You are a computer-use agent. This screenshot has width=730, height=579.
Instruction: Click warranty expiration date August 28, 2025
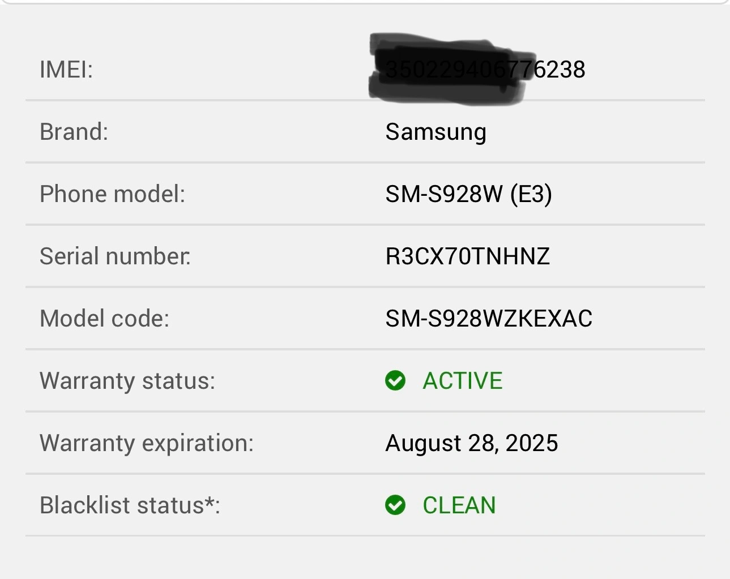471,443
